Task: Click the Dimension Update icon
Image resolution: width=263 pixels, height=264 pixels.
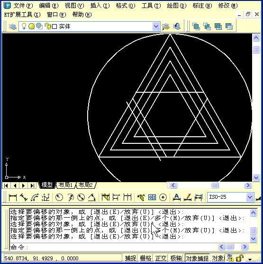Action: pos(199,197)
